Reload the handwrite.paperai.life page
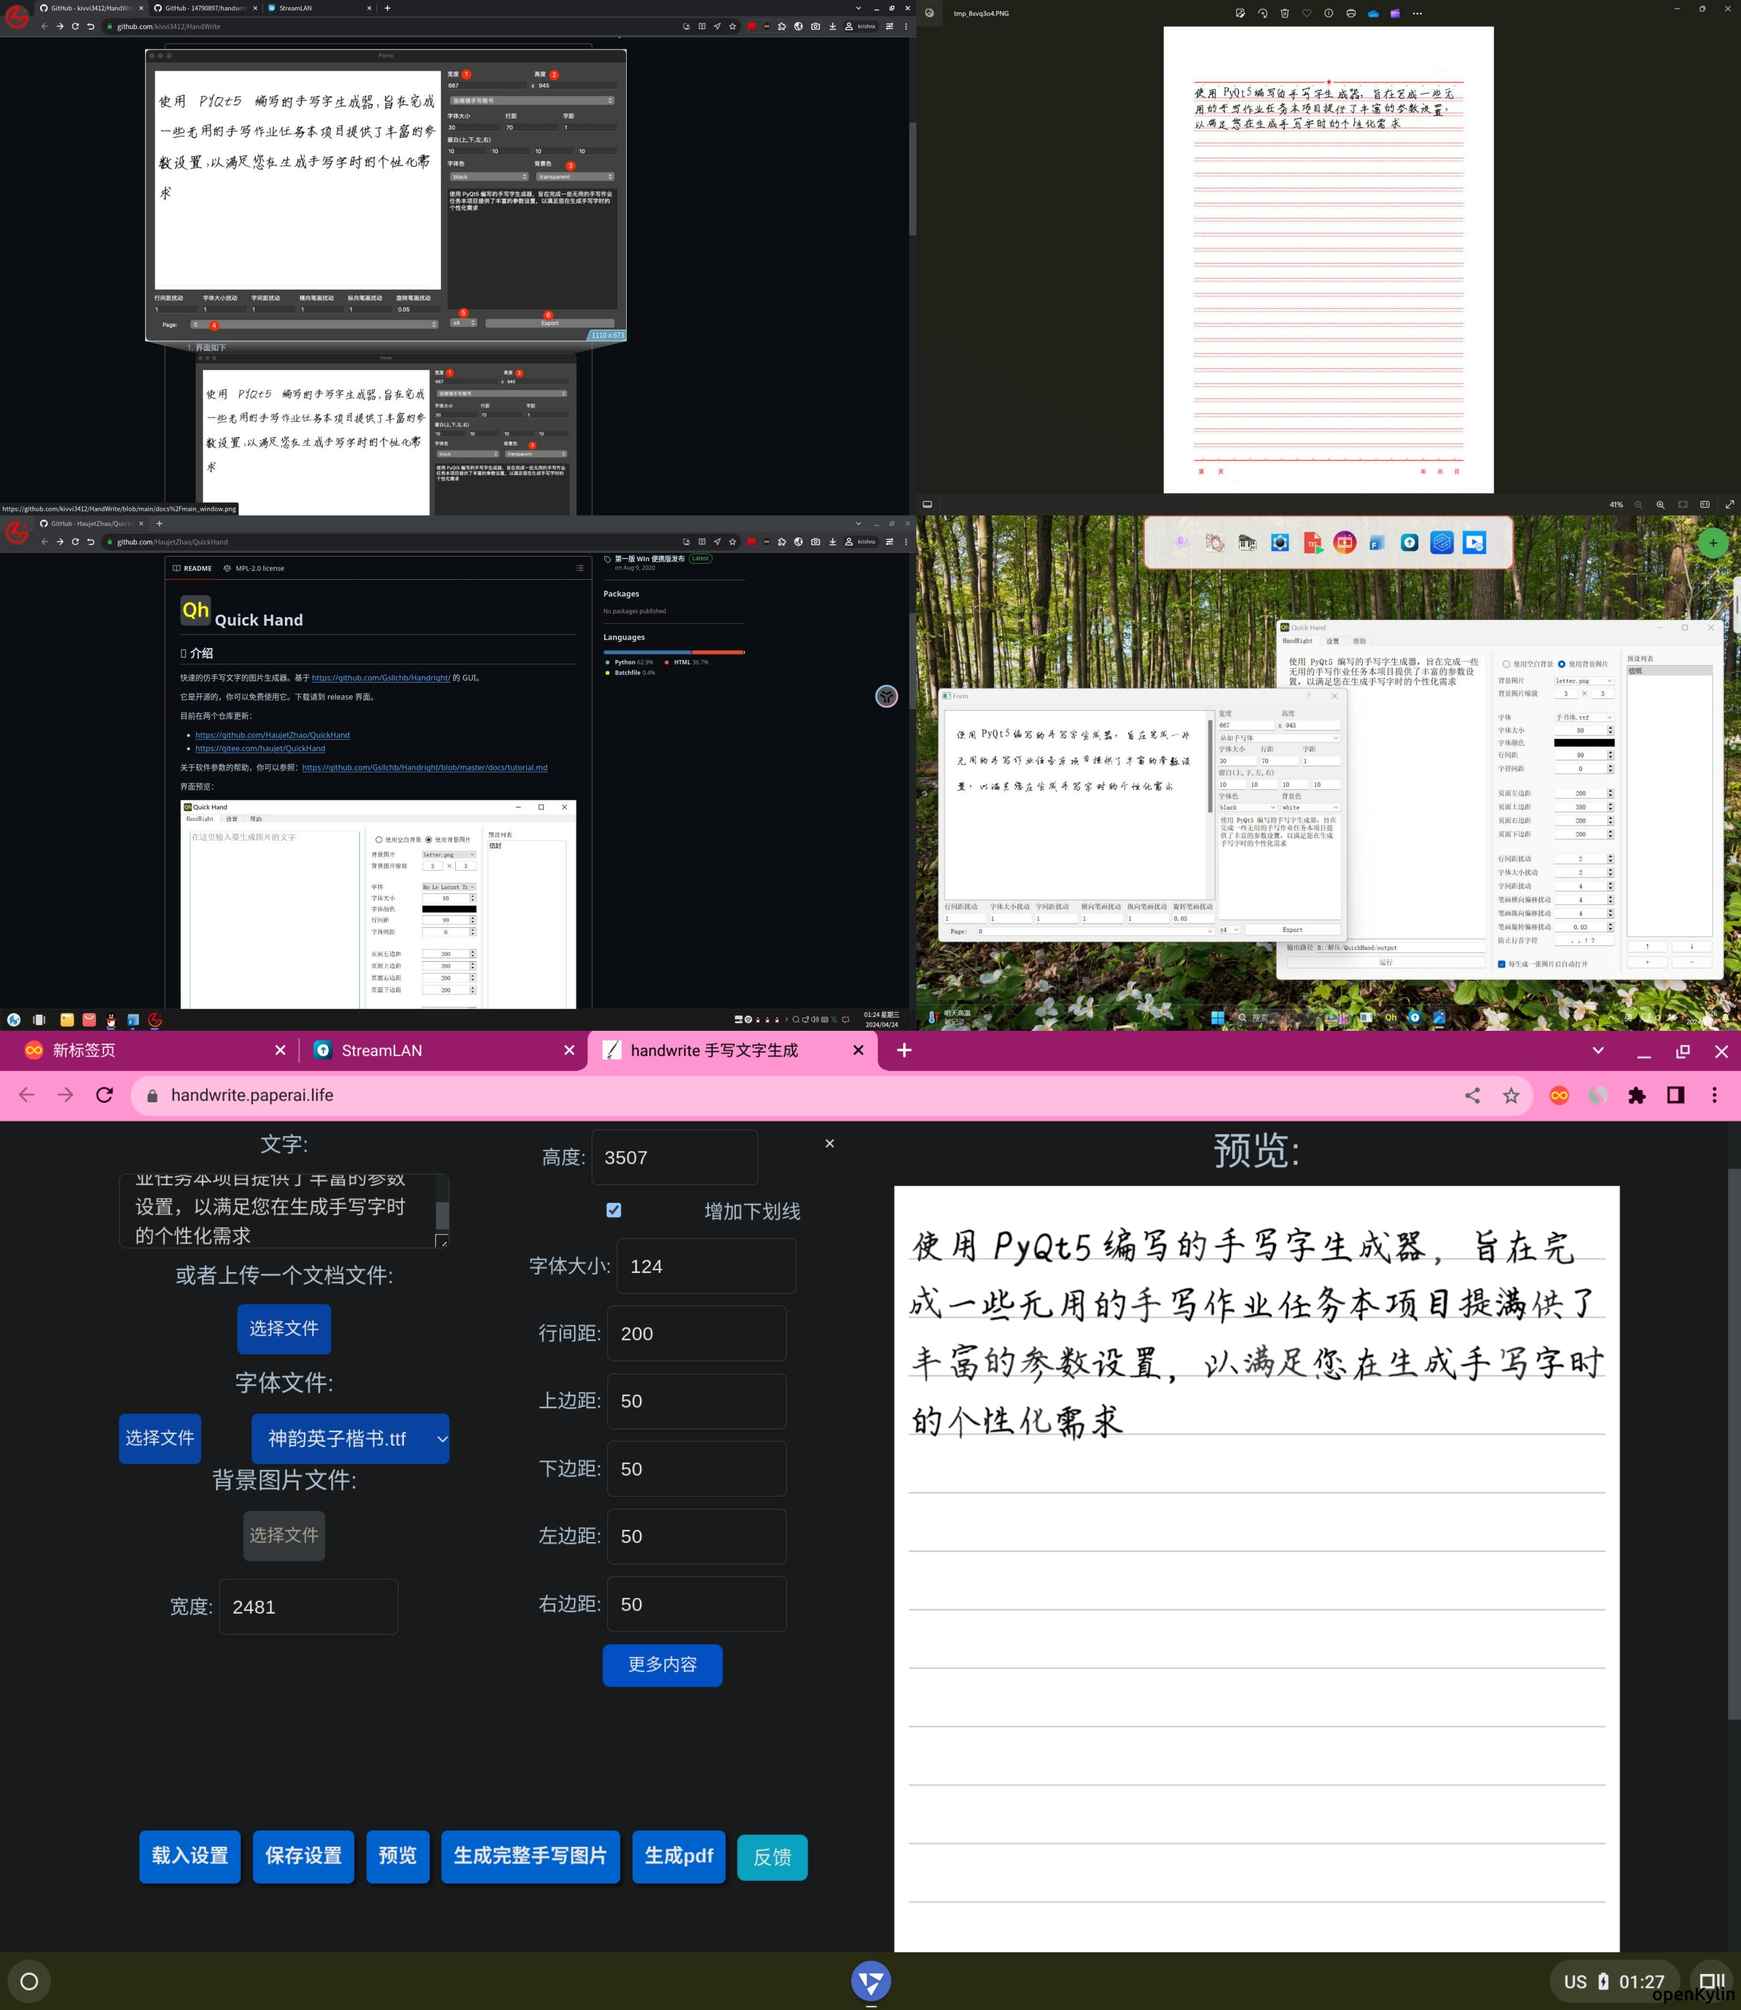Image resolution: width=1741 pixels, height=2010 pixels. [x=105, y=1095]
